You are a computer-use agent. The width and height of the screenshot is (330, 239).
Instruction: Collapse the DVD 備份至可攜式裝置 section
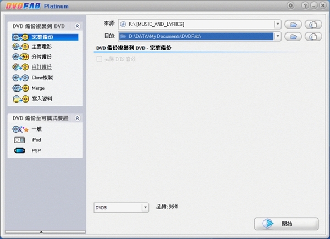click(x=77, y=118)
